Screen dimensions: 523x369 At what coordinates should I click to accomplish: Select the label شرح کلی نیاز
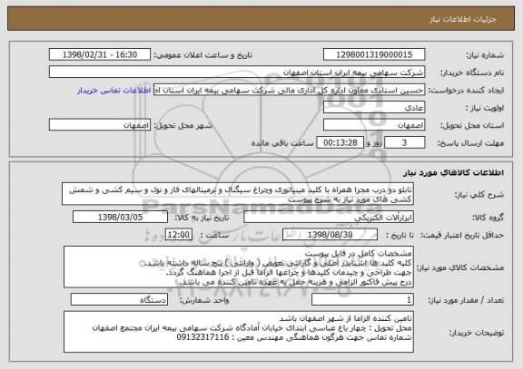pyautogui.click(x=479, y=194)
